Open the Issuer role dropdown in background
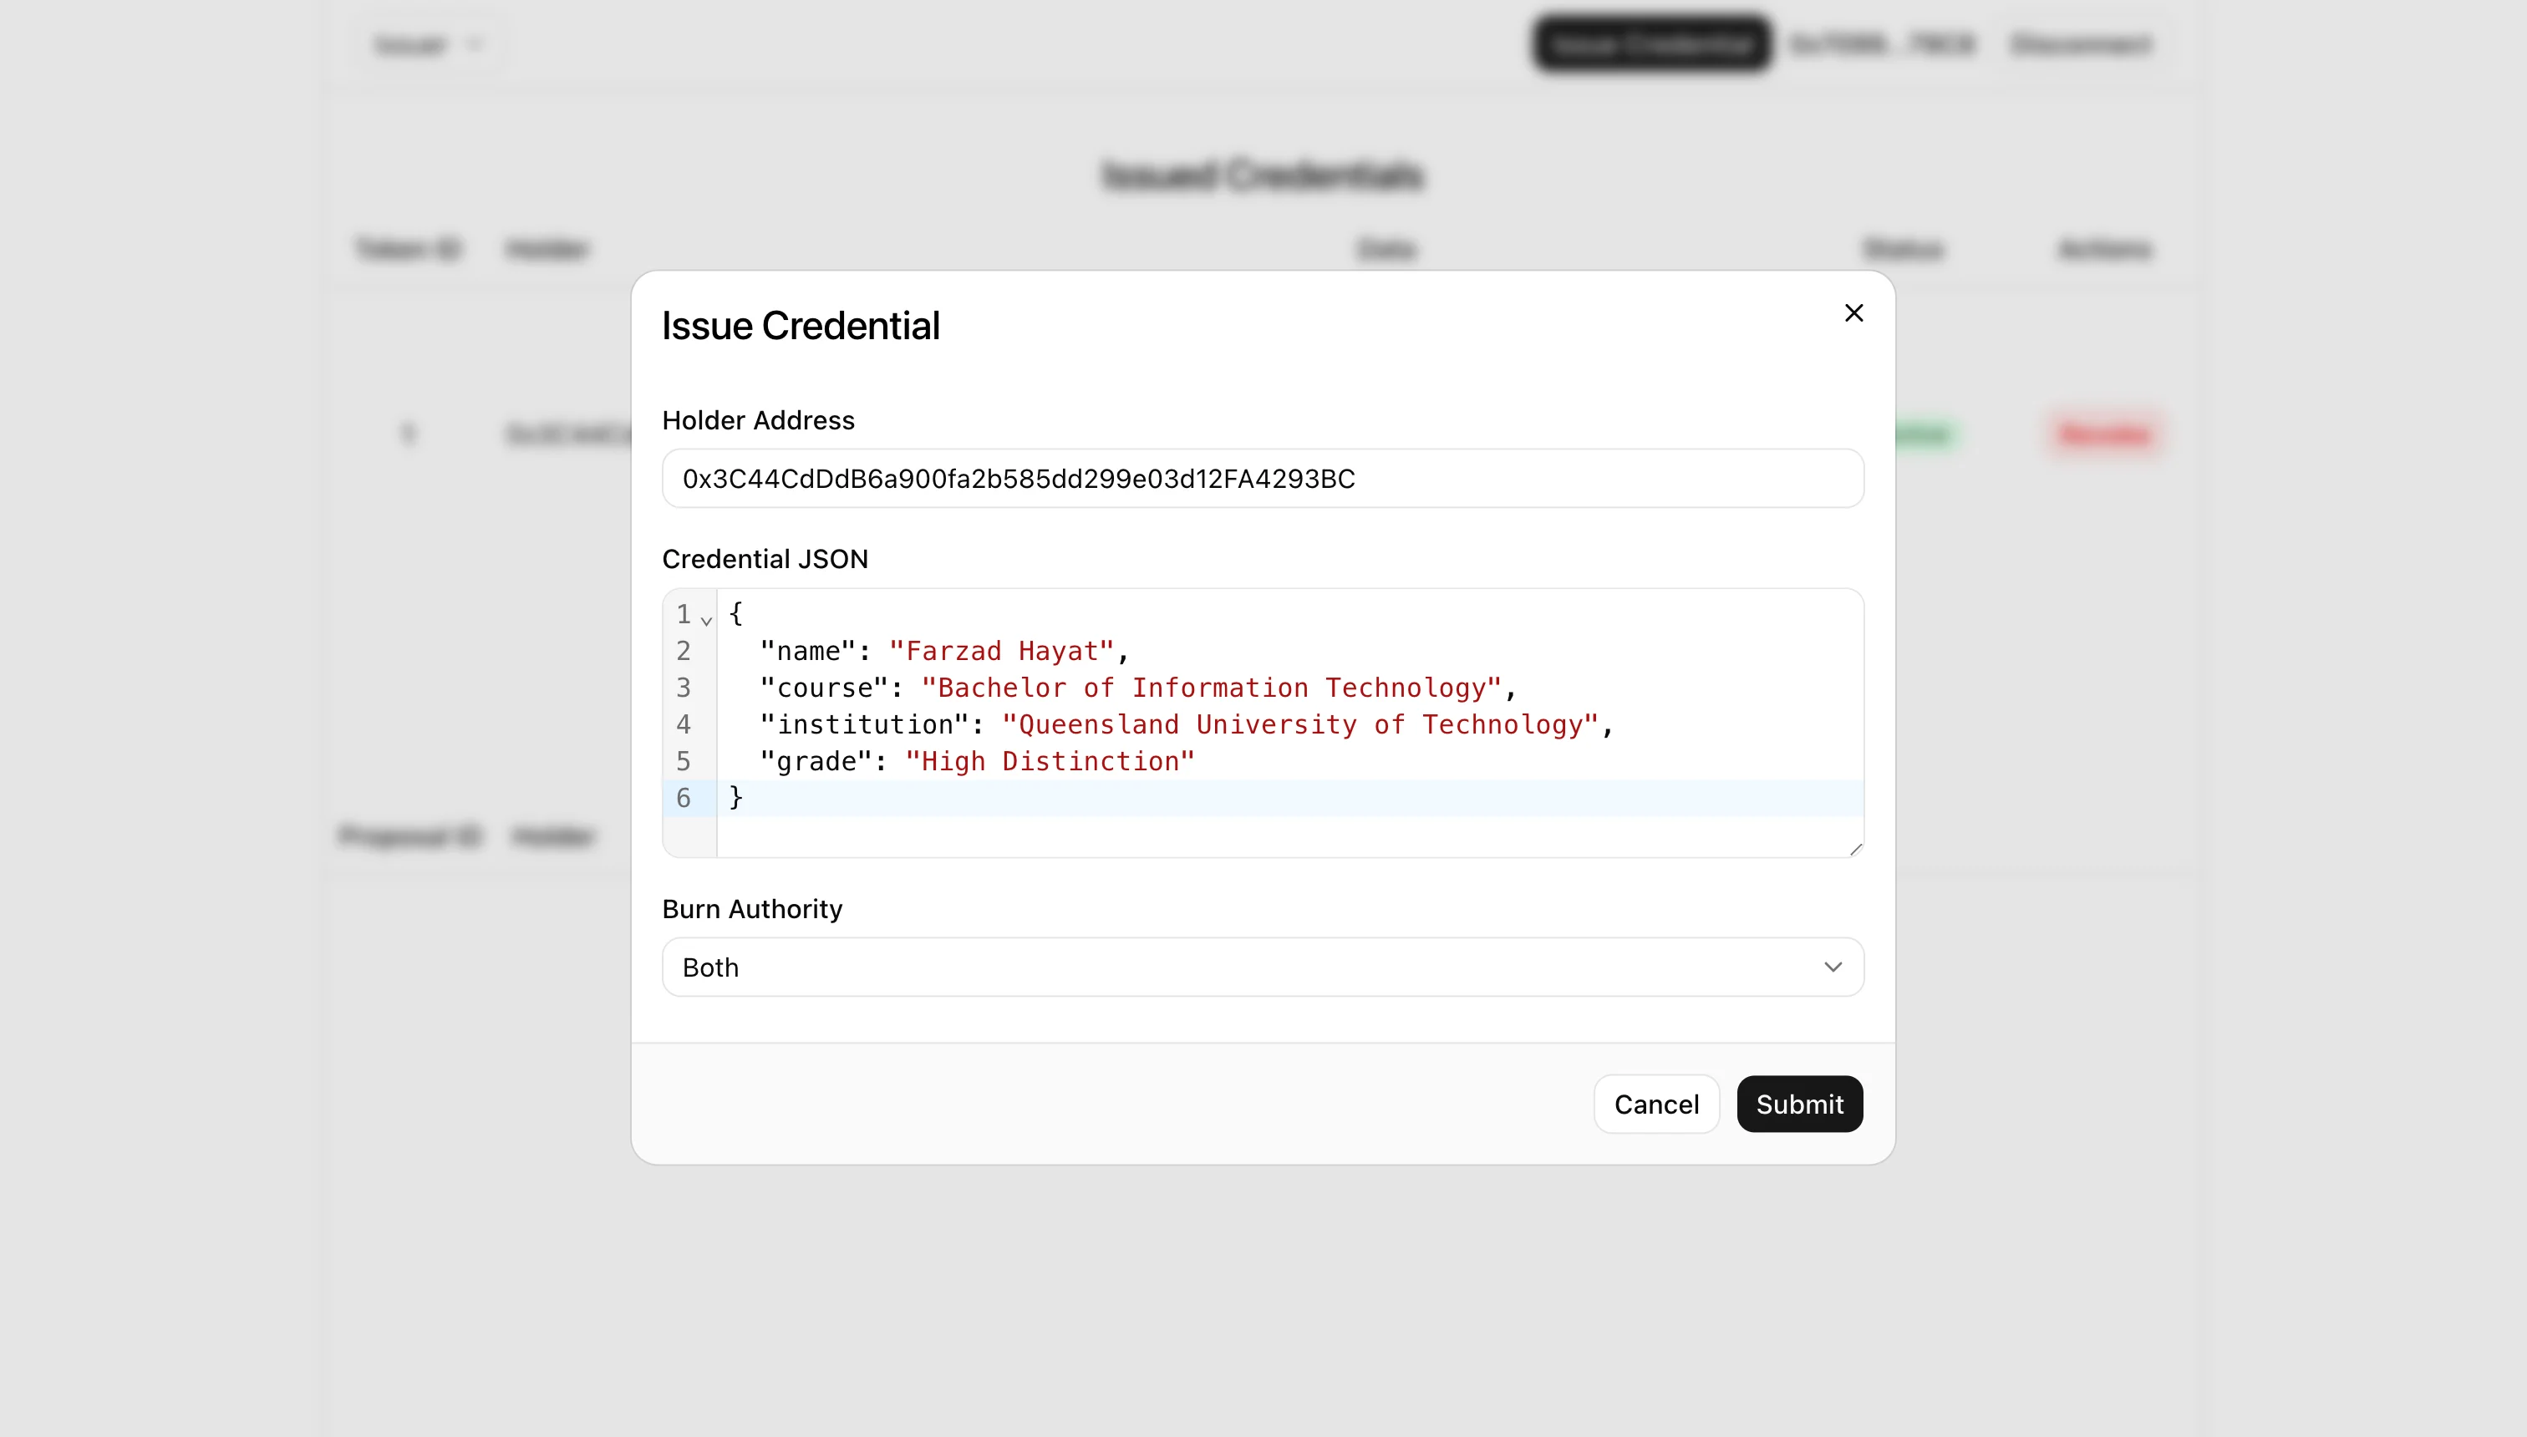The width and height of the screenshot is (2527, 1437). (x=429, y=44)
